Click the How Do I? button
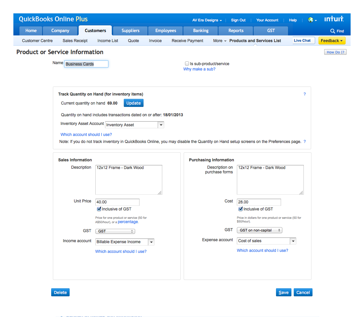 click(x=336, y=52)
